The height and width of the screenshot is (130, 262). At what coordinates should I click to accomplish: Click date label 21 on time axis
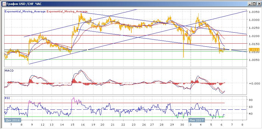coord(113,125)
